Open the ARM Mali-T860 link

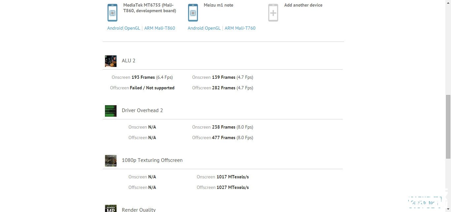159,28
